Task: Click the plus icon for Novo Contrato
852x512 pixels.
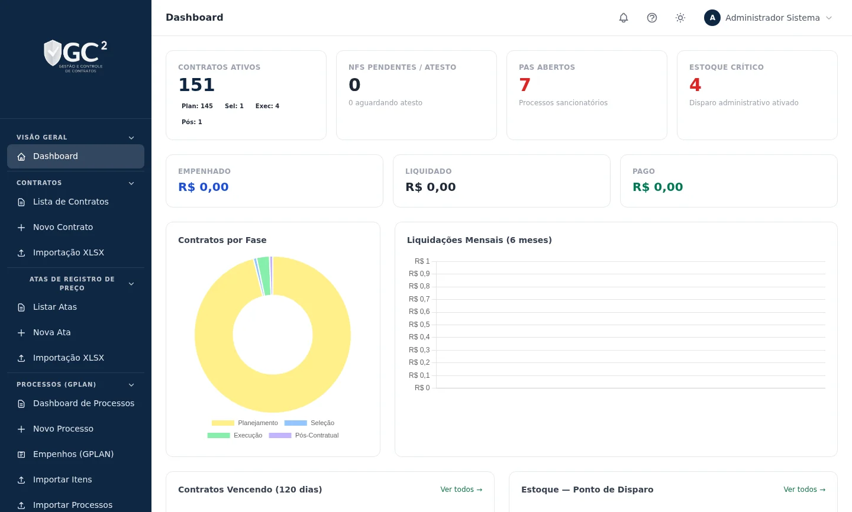Action: (21, 228)
